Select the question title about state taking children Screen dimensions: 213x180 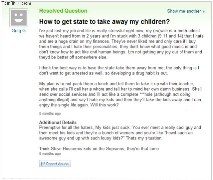(x=105, y=22)
